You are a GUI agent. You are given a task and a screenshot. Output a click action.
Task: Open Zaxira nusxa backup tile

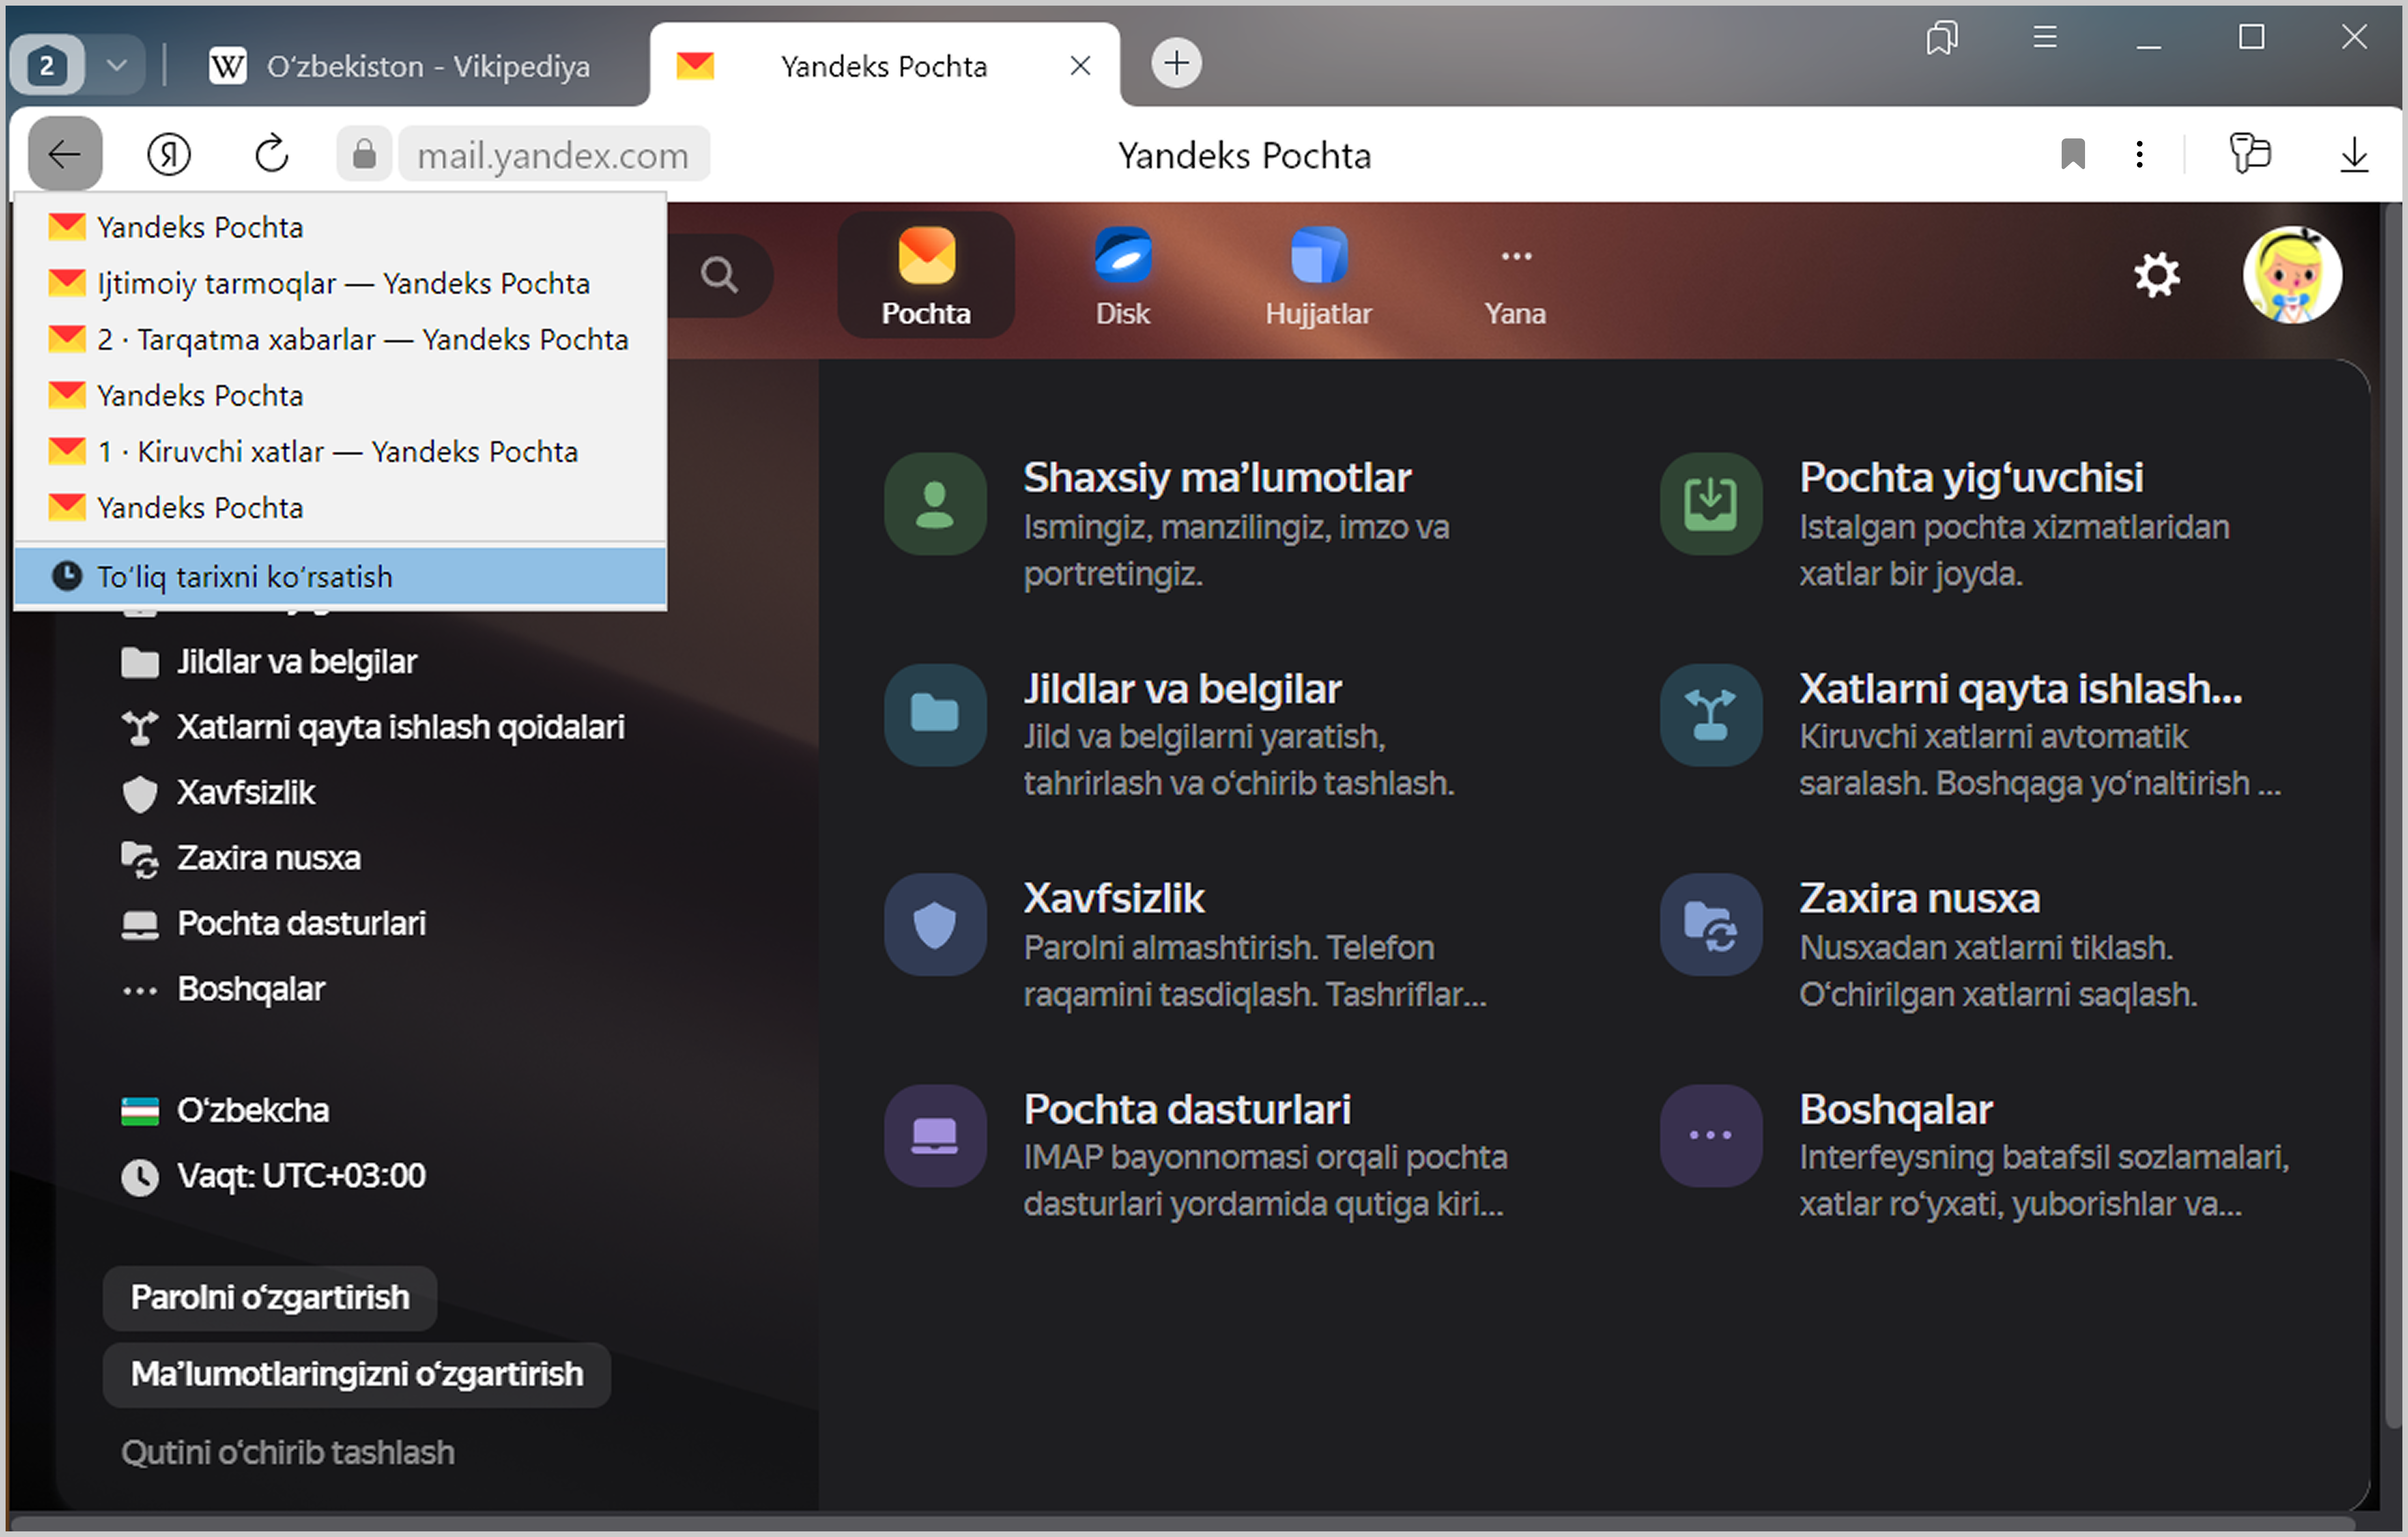click(x=1919, y=899)
